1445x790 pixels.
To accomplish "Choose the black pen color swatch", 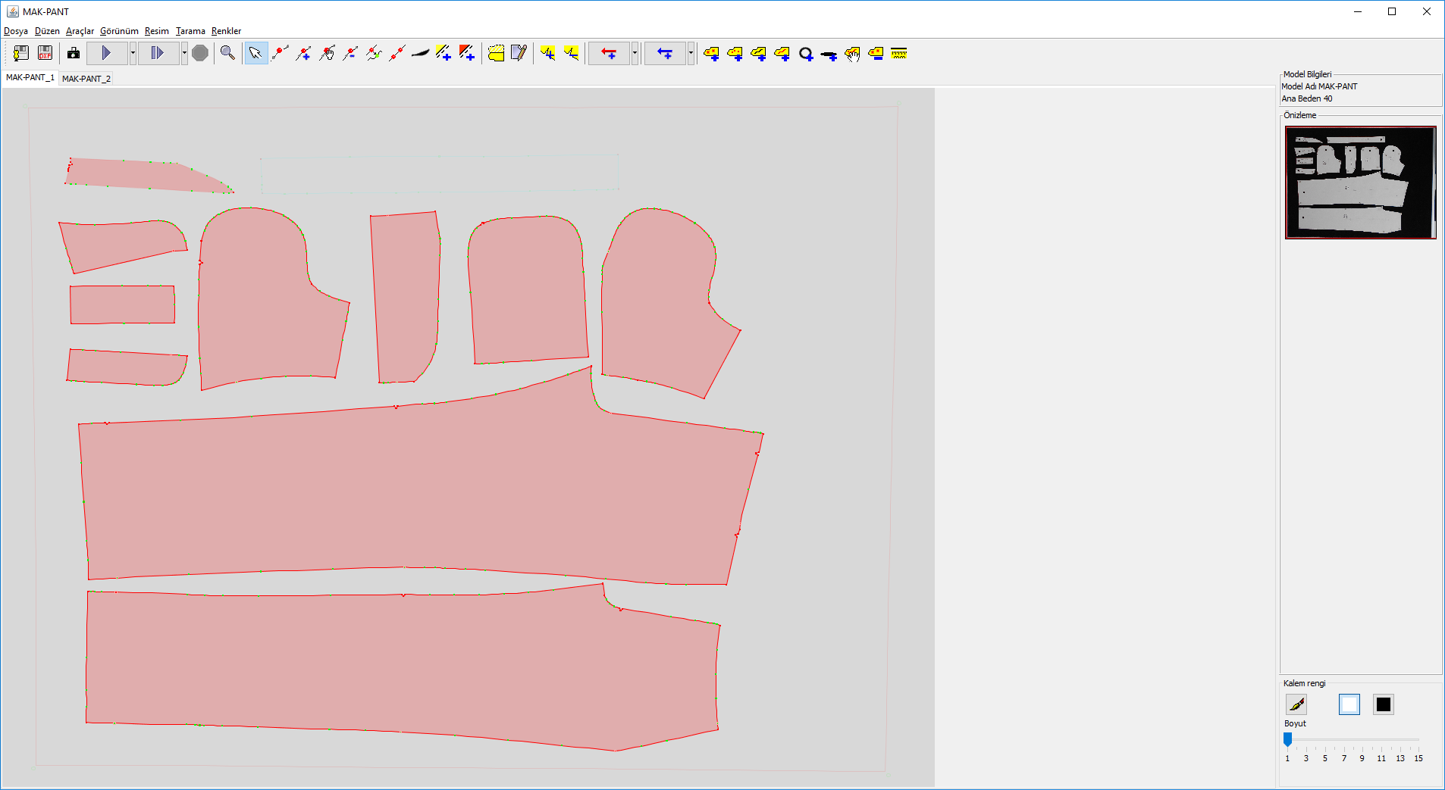I will (x=1383, y=704).
